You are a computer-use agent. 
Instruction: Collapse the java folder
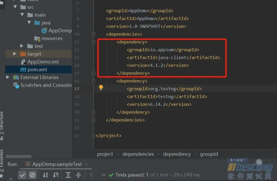pos(29,22)
